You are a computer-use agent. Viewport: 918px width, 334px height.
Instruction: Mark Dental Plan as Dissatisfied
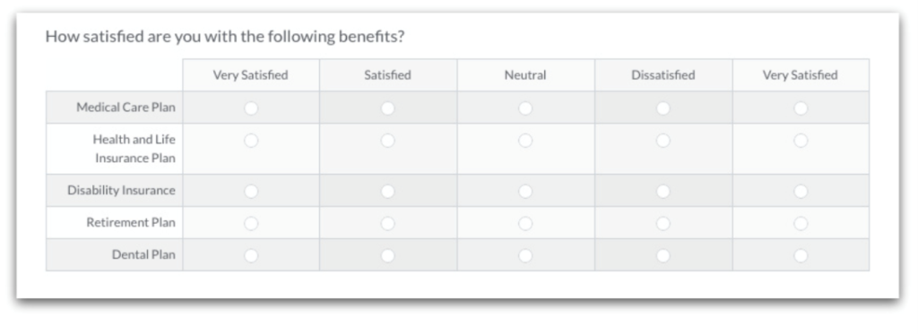pyautogui.click(x=663, y=255)
